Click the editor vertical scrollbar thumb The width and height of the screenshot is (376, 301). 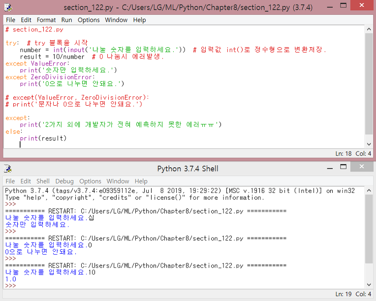(369, 84)
